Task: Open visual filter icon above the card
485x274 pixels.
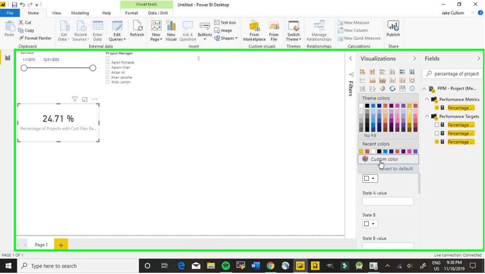Action: click(x=74, y=99)
